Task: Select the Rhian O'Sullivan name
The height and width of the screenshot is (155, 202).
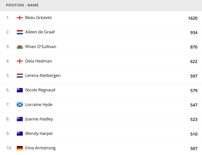Action: coord(41,47)
